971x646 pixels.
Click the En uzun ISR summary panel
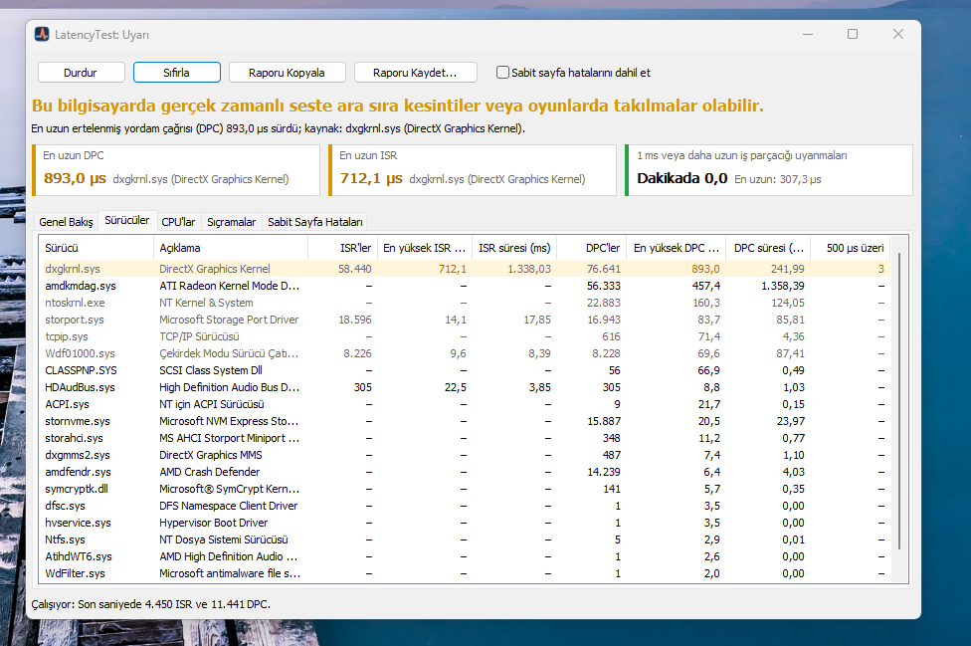pyautogui.click(x=473, y=170)
